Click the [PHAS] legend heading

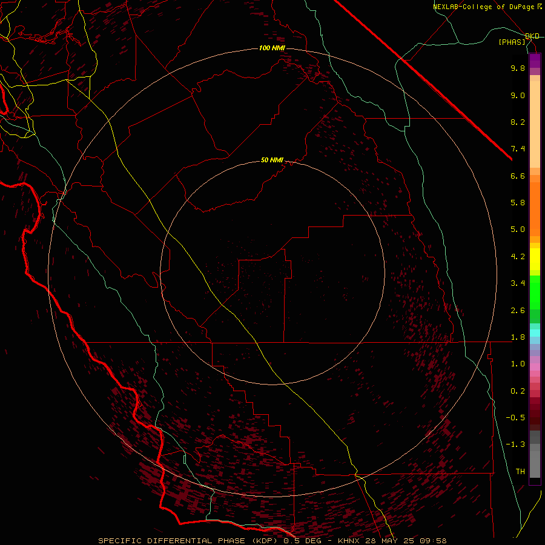coord(512,42)
